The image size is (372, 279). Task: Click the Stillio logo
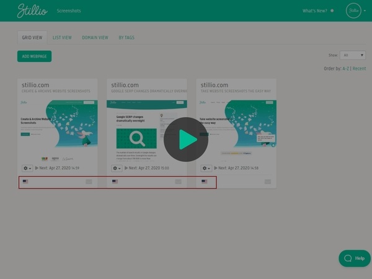point(32,11)
